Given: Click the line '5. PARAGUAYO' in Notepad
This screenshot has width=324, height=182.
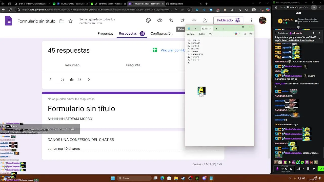Looking at the screenshot, I should [195, 54].
